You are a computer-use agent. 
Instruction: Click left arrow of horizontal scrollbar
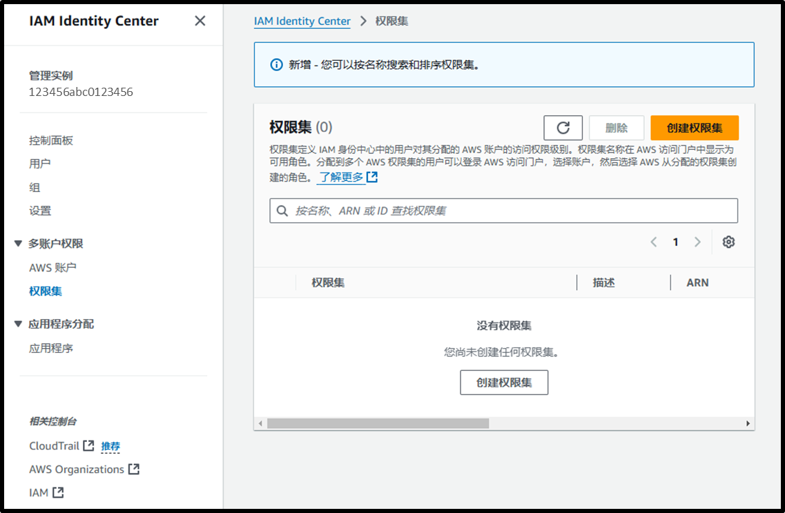point(260,423)
